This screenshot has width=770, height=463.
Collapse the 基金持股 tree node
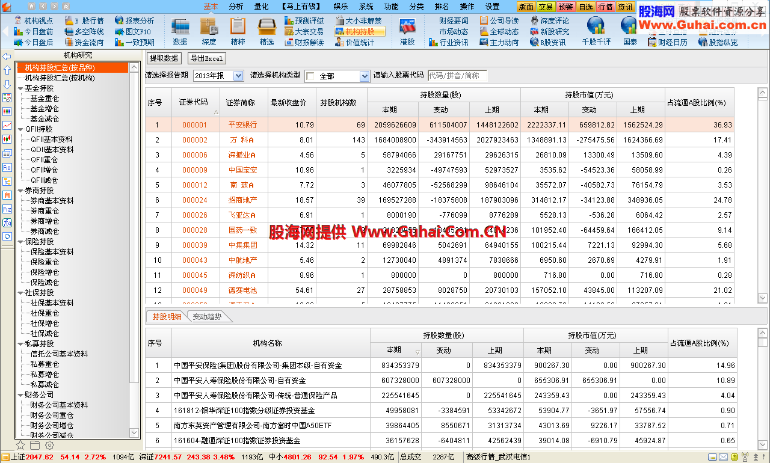point(20,88)
